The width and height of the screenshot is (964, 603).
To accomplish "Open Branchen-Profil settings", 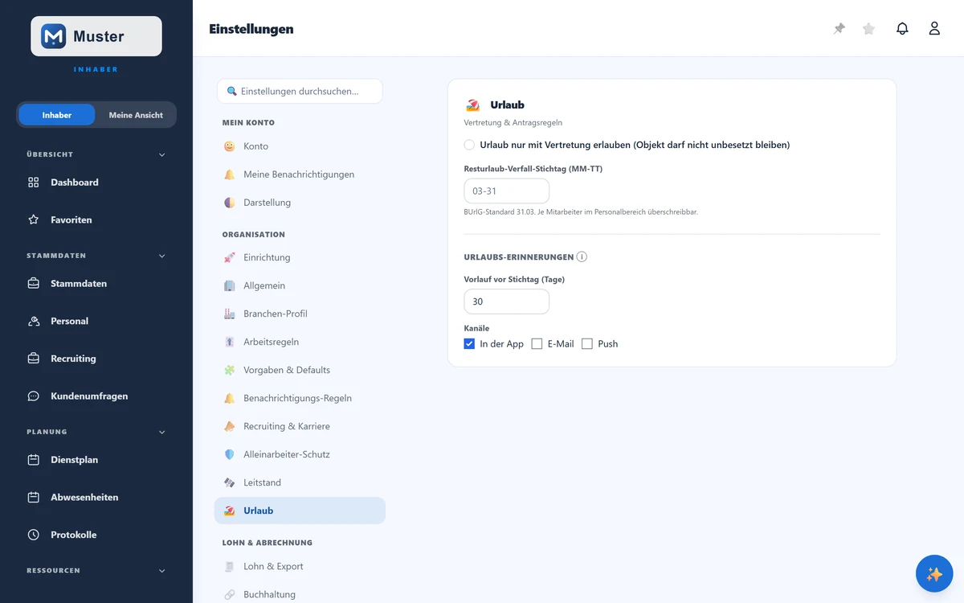I will point(300,314).
